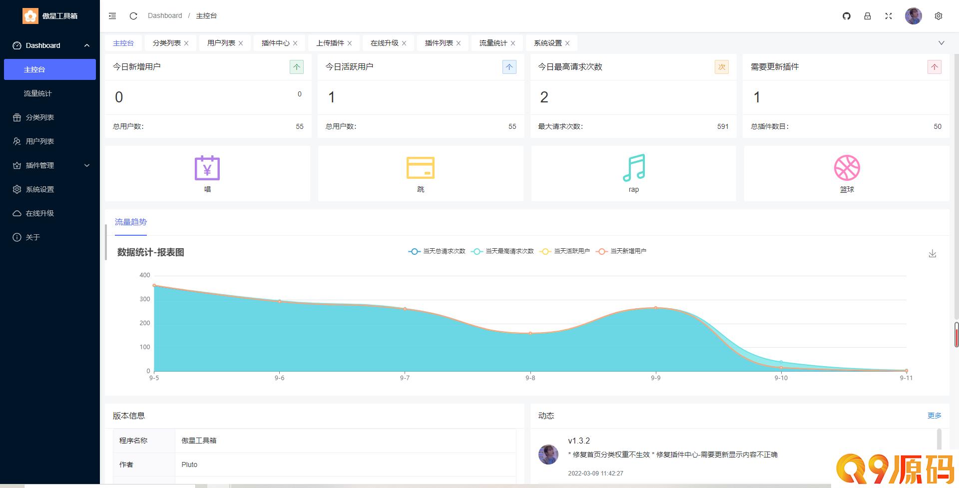Open 在线升级 in the sidebar

click(x=50, y=213)
